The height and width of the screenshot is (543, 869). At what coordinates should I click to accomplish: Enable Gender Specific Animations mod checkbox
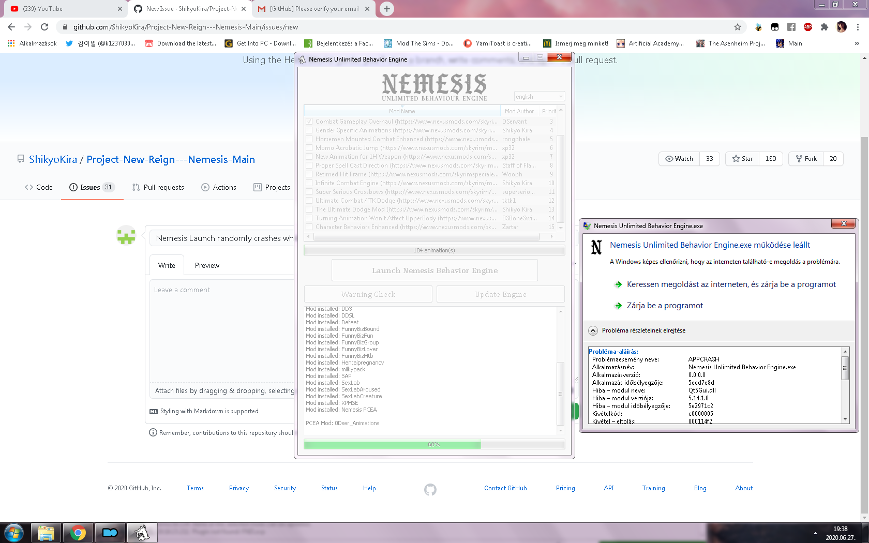[309, 130]
